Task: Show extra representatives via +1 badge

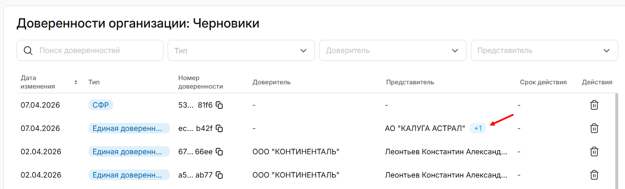Action: [x=478, y=128]
